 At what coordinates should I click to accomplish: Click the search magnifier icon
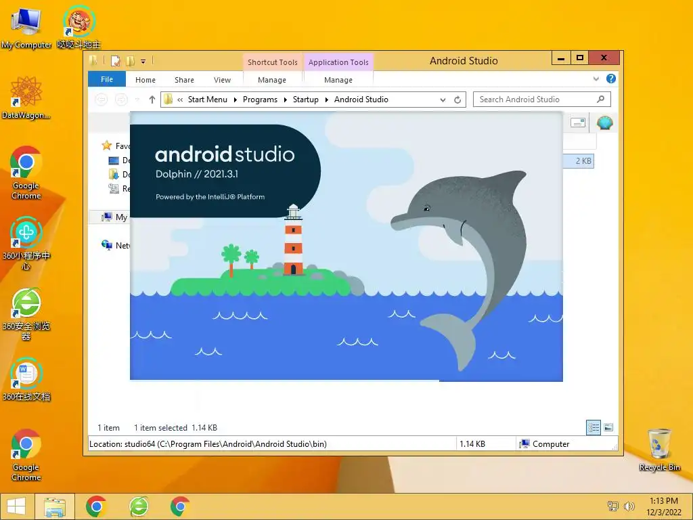600,99
